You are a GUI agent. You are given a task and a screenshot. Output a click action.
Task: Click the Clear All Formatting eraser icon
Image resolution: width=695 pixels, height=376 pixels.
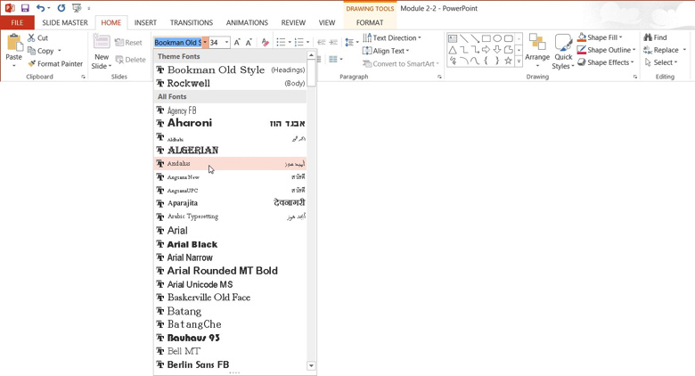click(265, 43)
